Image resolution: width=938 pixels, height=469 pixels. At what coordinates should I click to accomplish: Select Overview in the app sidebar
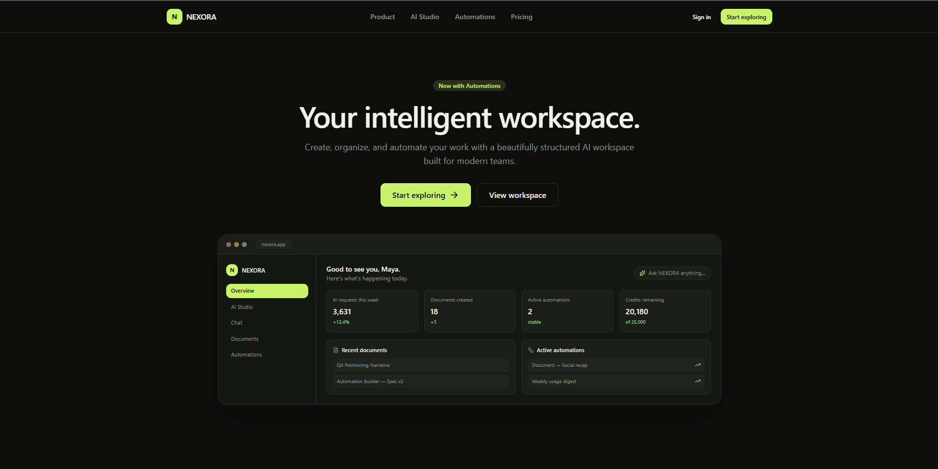267,291
